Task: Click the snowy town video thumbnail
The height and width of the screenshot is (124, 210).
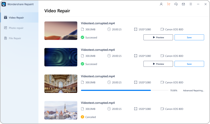Action: coord(61,110)
